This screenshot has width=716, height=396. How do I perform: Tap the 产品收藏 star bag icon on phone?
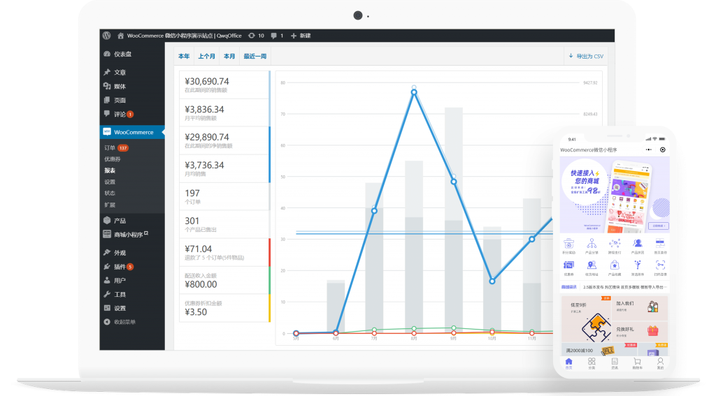click(615, 267)
